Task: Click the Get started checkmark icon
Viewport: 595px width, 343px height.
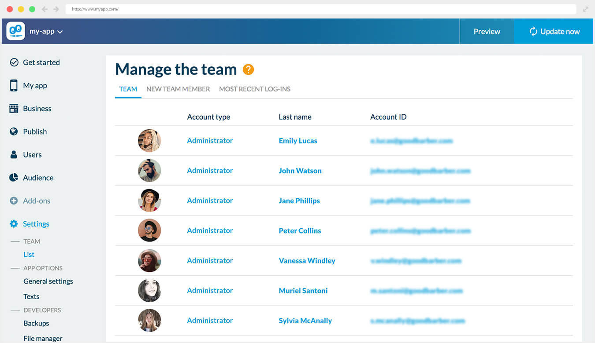Action: coord(14,62)
